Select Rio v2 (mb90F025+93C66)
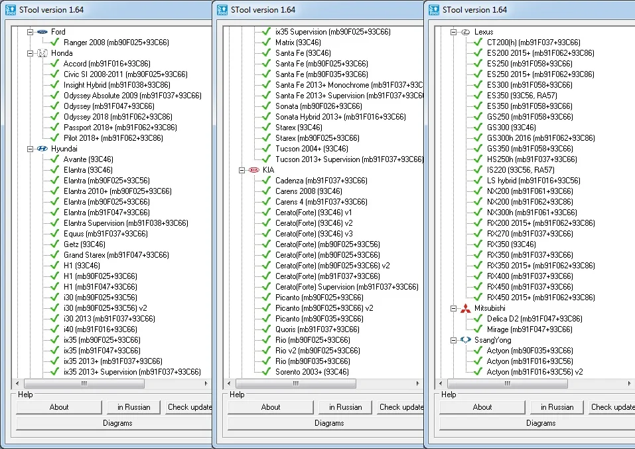The image size is (635, 449). point(317,351)
